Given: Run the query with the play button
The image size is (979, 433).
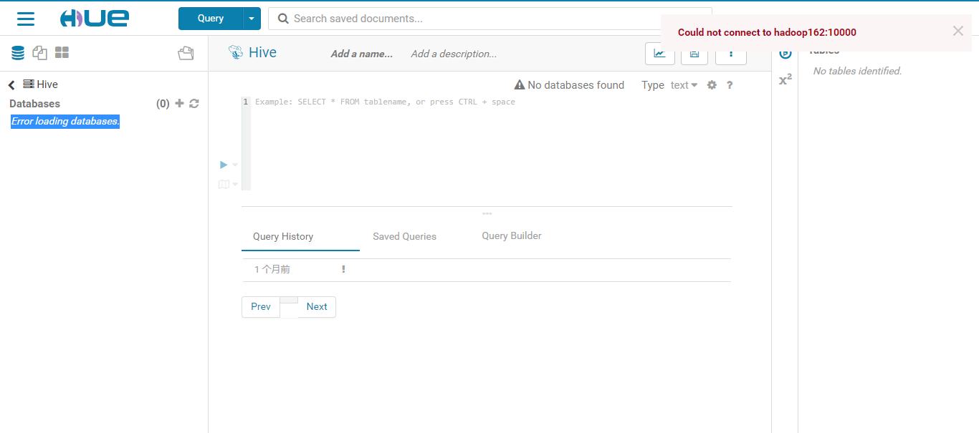Looking at the screenshot, I should click(x=224, y=165).
